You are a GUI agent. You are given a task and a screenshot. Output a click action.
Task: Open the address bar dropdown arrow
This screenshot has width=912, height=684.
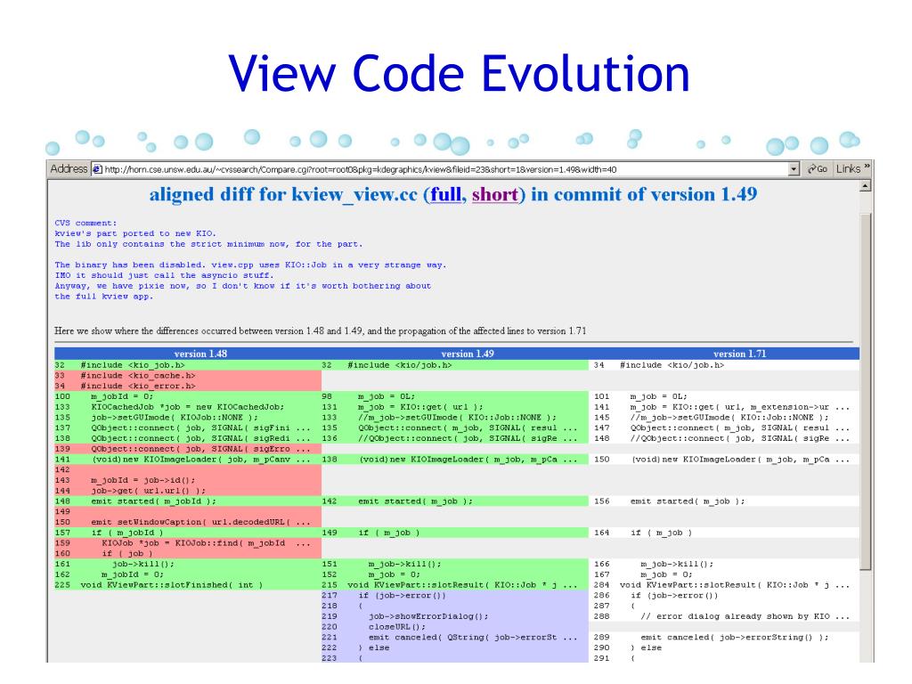pyautogui.click(x=794, y=169)
